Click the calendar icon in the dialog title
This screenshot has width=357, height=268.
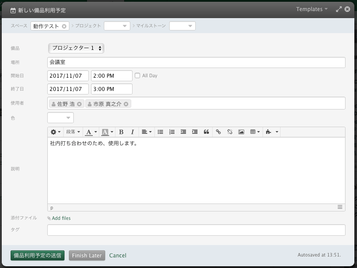point(13,11)
